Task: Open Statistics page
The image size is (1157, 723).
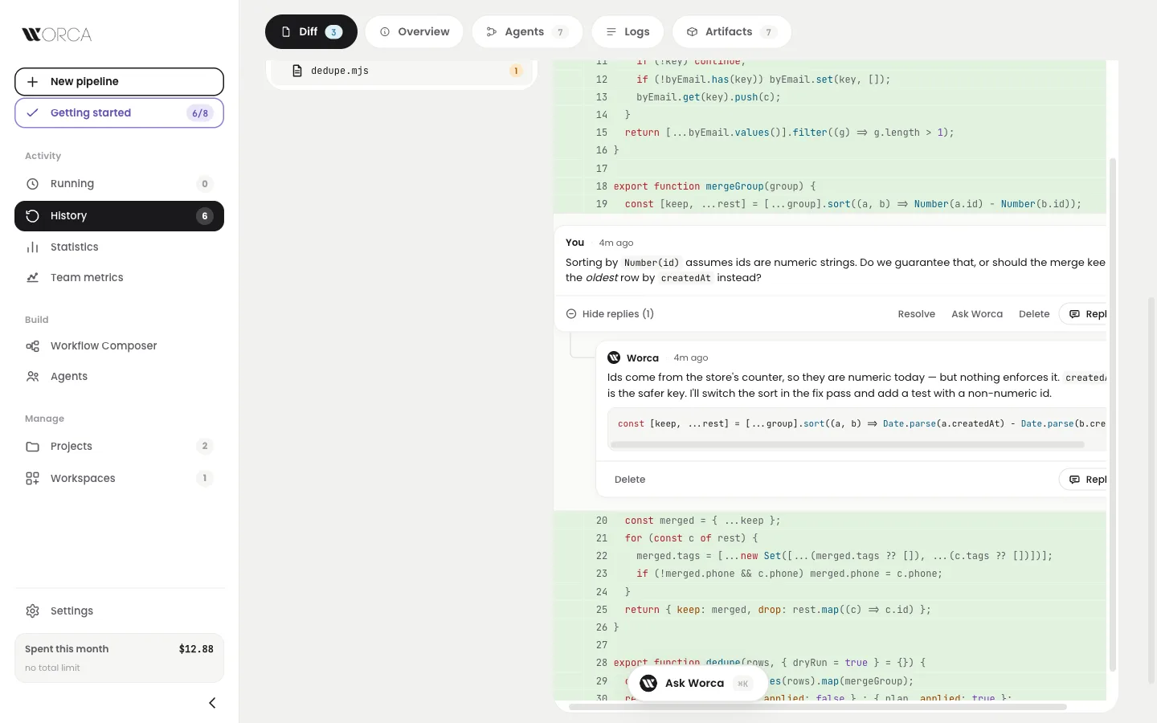Action: (119, 247)
